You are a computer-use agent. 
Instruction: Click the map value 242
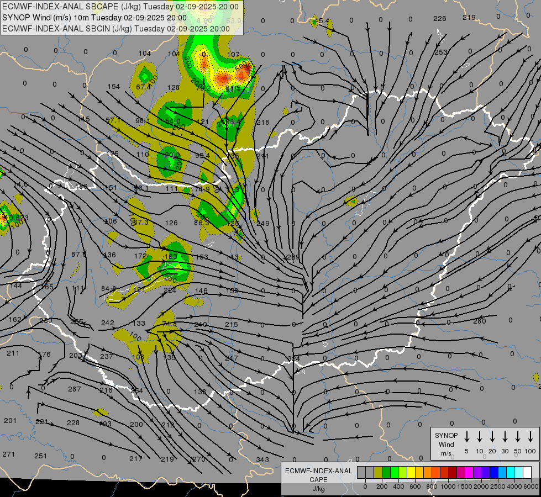(108, 323)
